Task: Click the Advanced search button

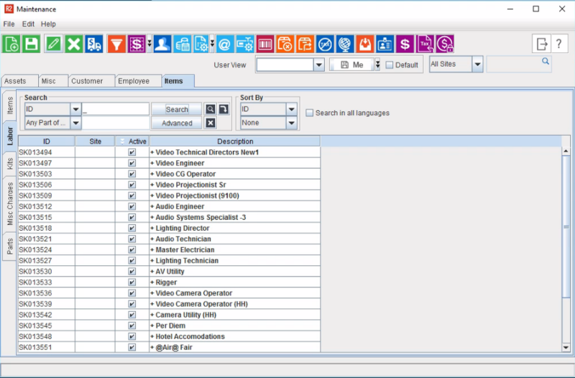Action: [177, 123]
